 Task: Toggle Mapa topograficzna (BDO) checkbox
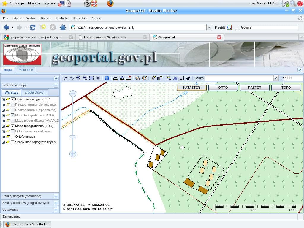pos(12,115)
